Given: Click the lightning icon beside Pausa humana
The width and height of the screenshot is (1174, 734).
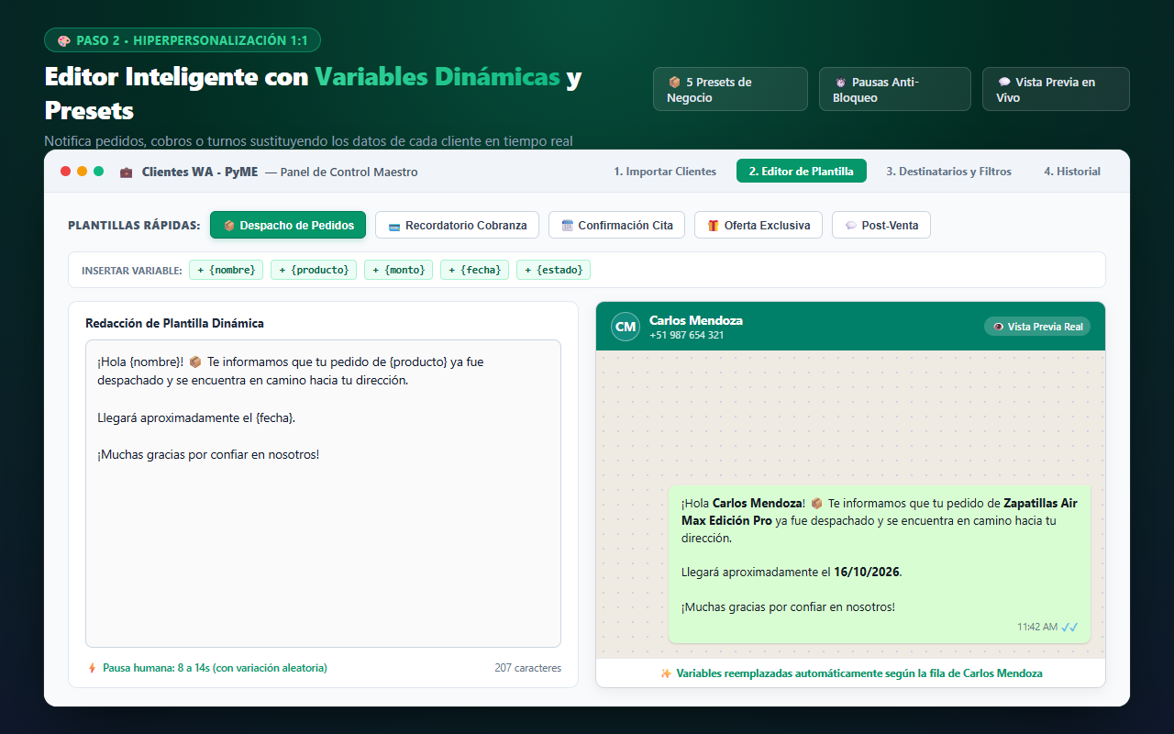Looking at the screenshot, I should pyautogui.click(x=92, y=668).
